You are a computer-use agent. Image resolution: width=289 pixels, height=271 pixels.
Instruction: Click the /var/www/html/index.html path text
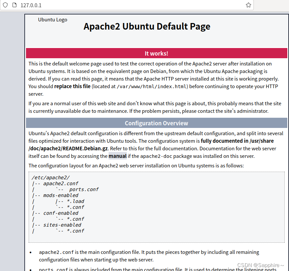click(151, 86)
